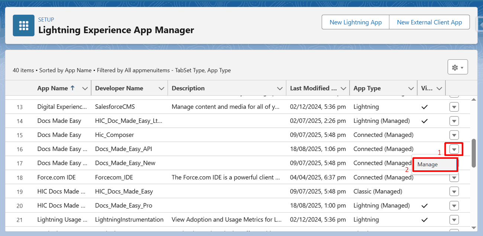Open row actions for HIC_Doc_Made_Easy_Lt row
Viewport: 483px width, 236px height.
coord(454,121)
